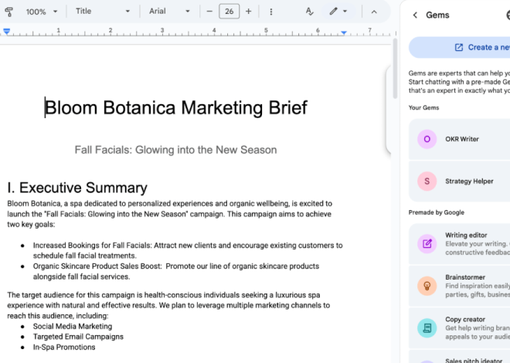Open the three-dot more options menu
This screenshot has width=510, height=363.
(x=271, y=12)
